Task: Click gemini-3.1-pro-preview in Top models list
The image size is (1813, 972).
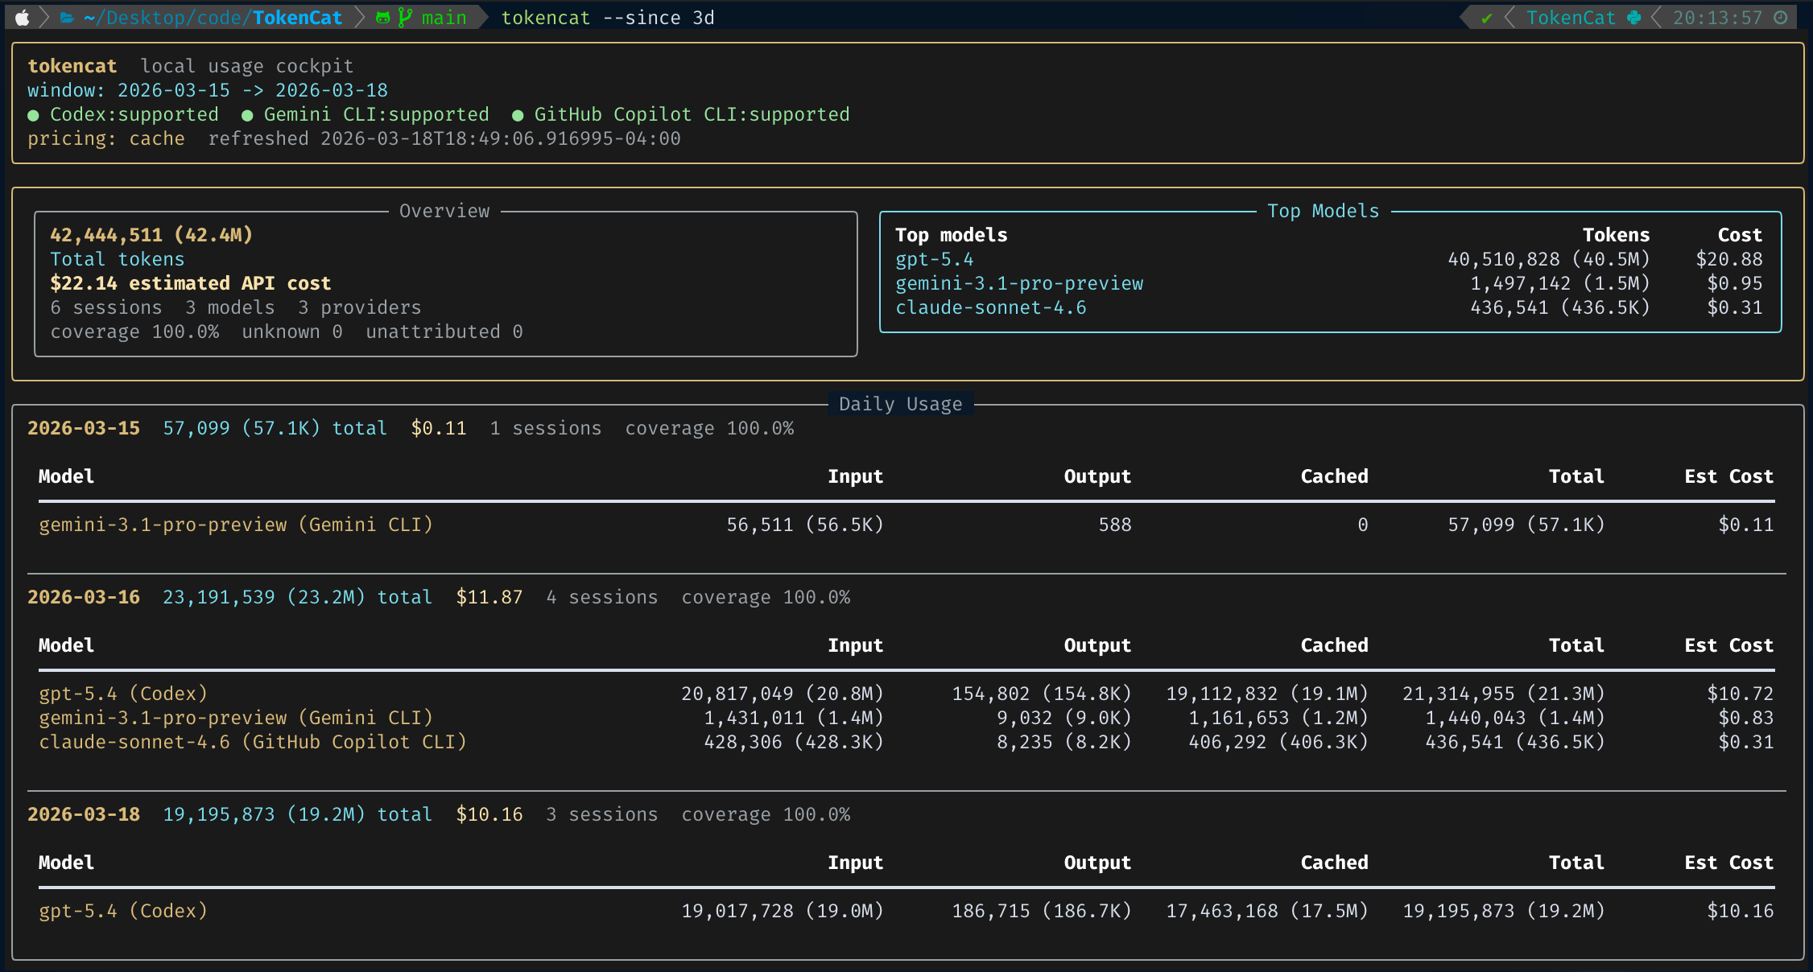Action: (x=1019, y=283)
